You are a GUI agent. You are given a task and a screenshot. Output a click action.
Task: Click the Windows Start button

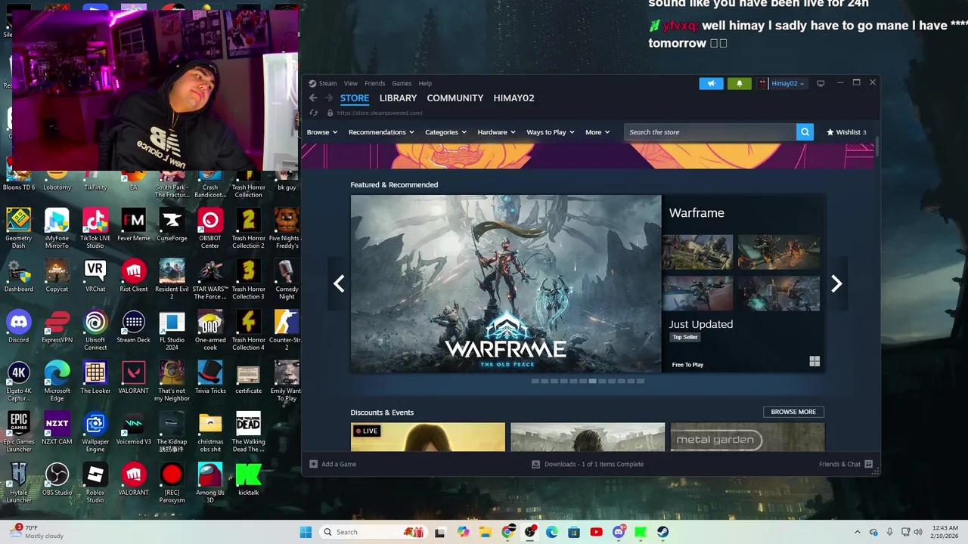coord(306,532)
